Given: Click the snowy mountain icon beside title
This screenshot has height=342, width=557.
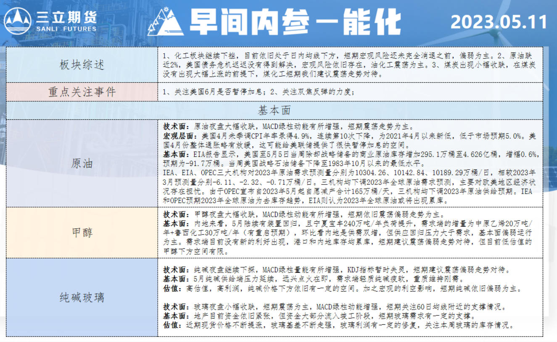Looking at the screenshot, I should [165, 22].
